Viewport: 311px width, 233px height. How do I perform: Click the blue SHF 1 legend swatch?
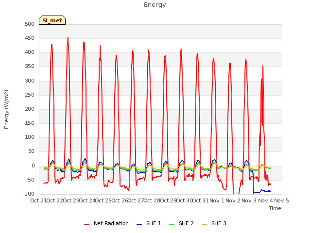coord(139,224)
